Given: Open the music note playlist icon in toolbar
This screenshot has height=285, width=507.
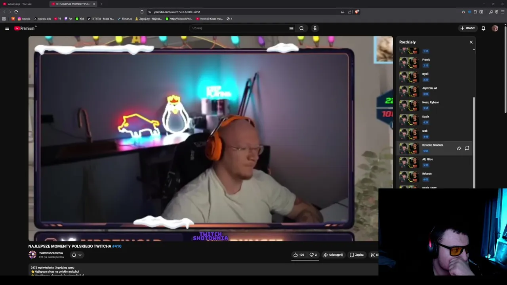Looking at the screenshot, I should point(491,12).
